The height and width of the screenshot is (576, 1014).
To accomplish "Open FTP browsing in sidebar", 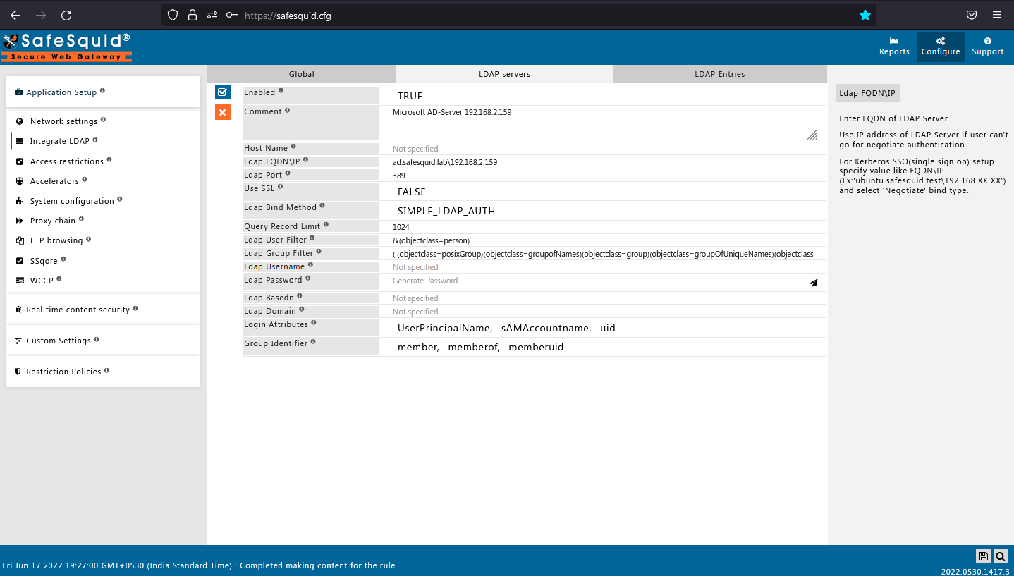I will tap(56, 240).
